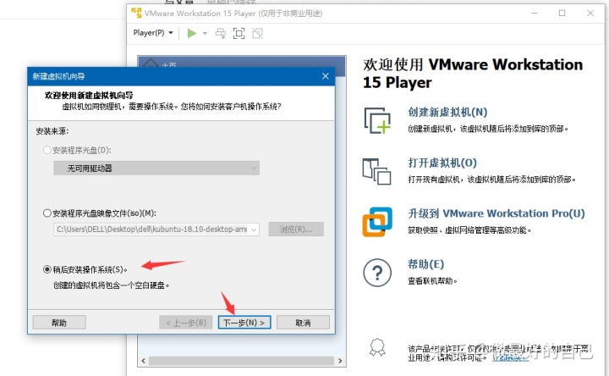Image resolution: width=609 pixels, height=376 pixels.
Task: Click the open virtual machine icon
Action: (x=376, y=171)
